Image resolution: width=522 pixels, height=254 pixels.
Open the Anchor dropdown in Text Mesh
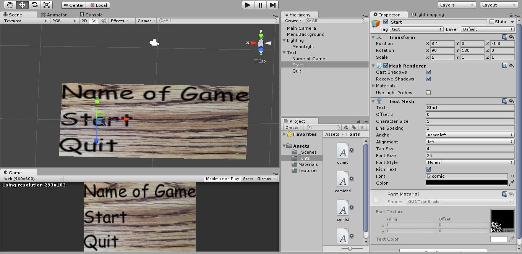click(x=469, y=135)
